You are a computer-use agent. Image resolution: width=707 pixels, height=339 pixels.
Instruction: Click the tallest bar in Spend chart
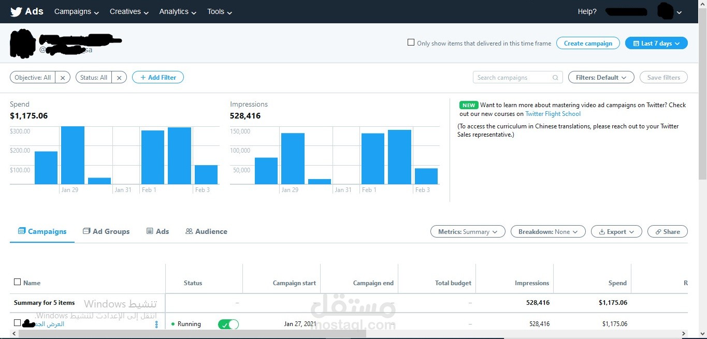pos(73,155)
